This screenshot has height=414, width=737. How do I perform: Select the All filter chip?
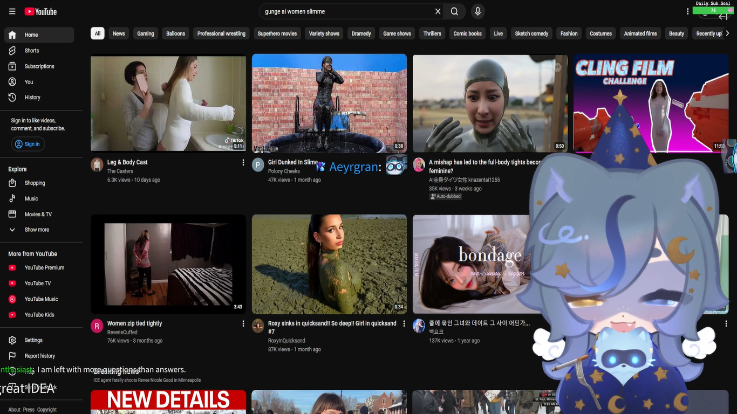[98, 33]
